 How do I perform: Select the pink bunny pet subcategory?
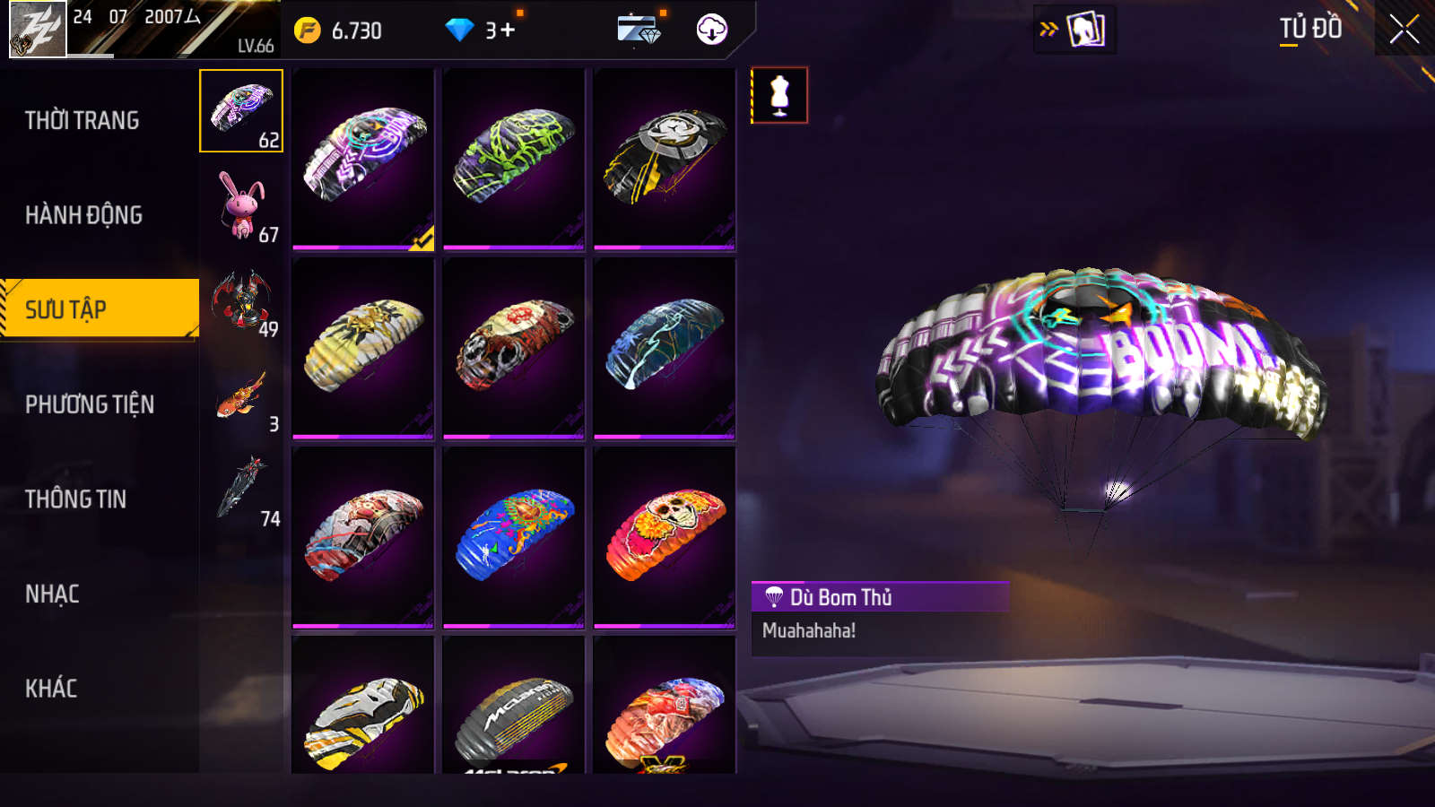click(241, 206)
